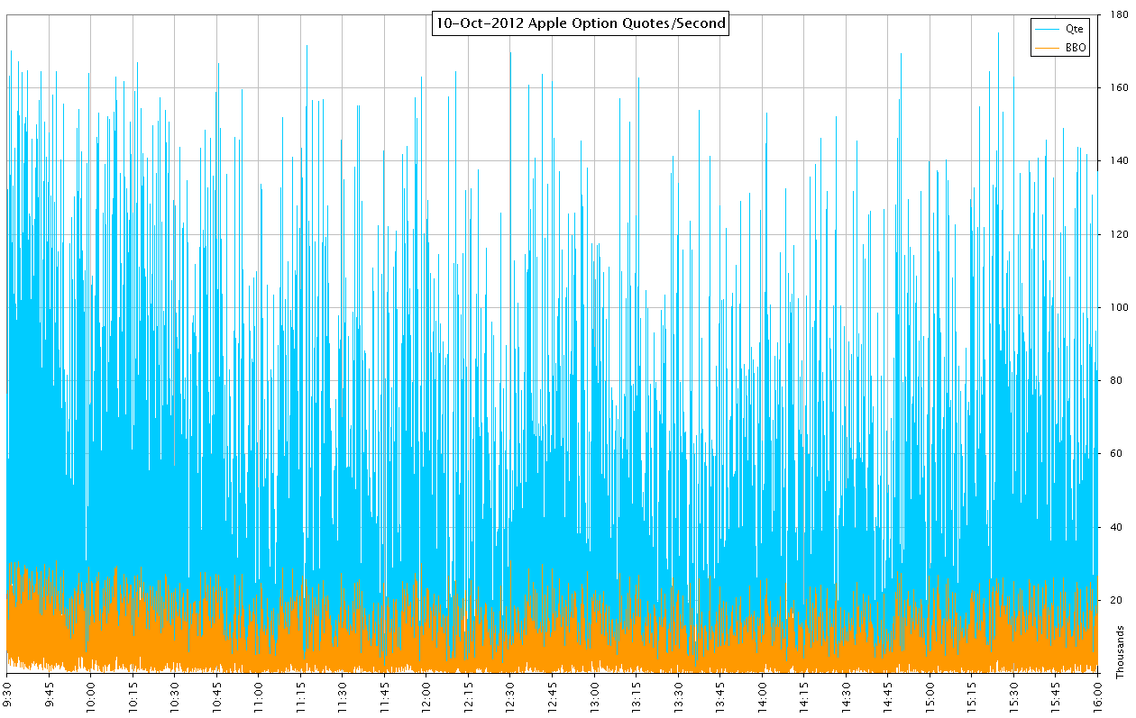Screen dimensions: 1136x718
Task: Click the 'Thousands' y-axis unit label
Action: tap(1122, 650)
